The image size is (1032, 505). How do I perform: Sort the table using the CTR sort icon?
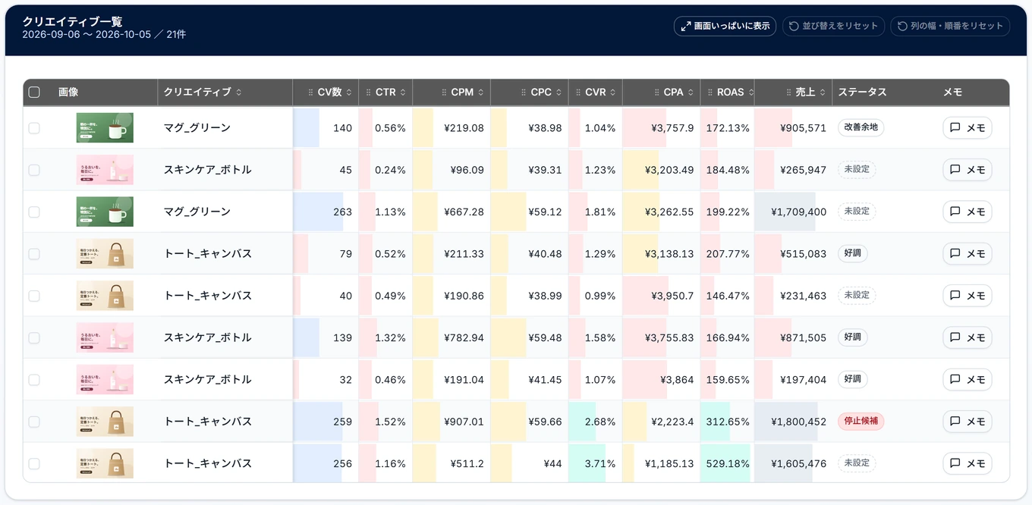coord(403,93)
